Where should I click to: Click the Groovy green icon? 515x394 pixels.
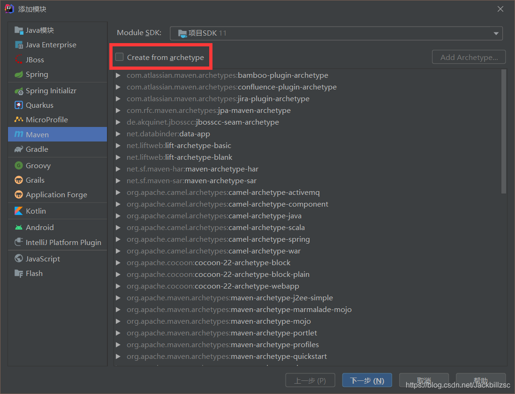19,166
